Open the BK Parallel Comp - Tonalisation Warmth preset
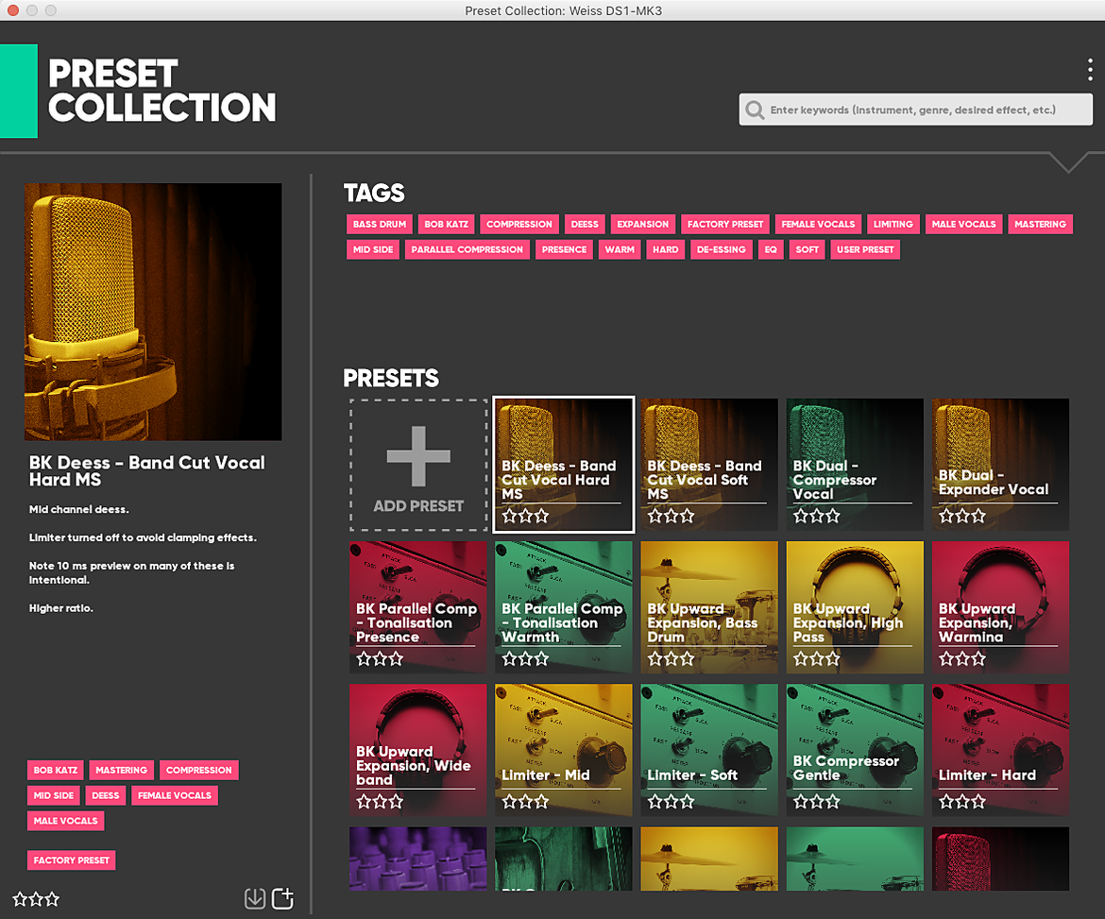The image size is (1105, 919). tap(564, 607)
